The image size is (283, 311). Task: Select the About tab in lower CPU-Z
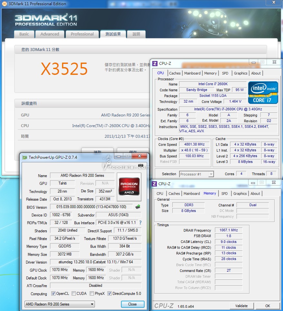click(255, 194)
